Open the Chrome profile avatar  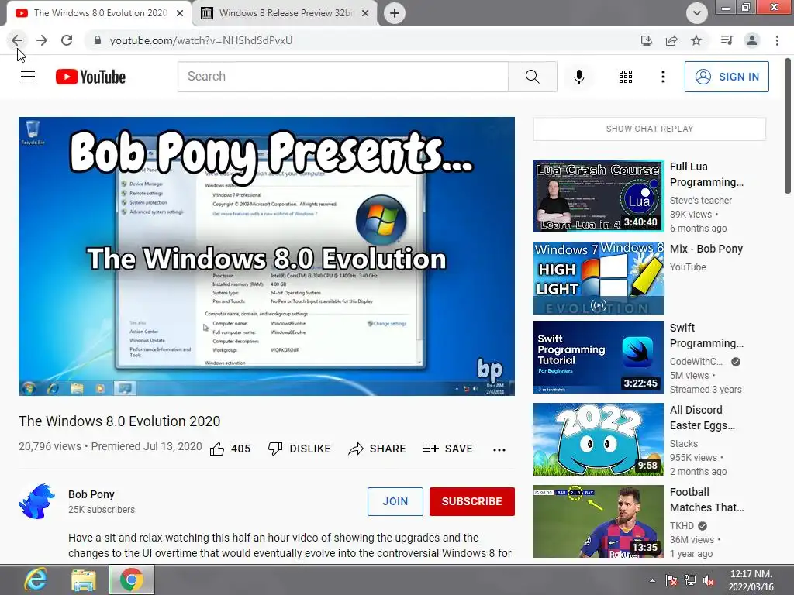click(x=752, y=40)
